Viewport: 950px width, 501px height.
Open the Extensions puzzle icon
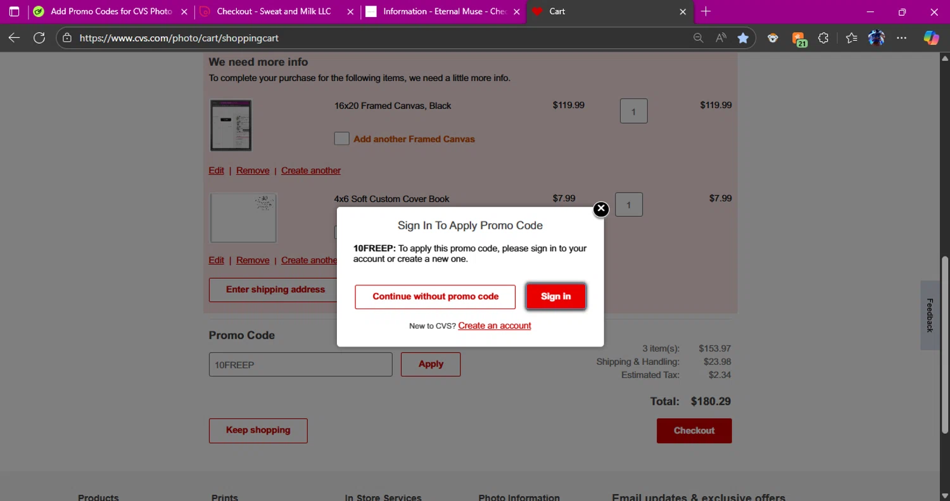(x=823, y=38)
